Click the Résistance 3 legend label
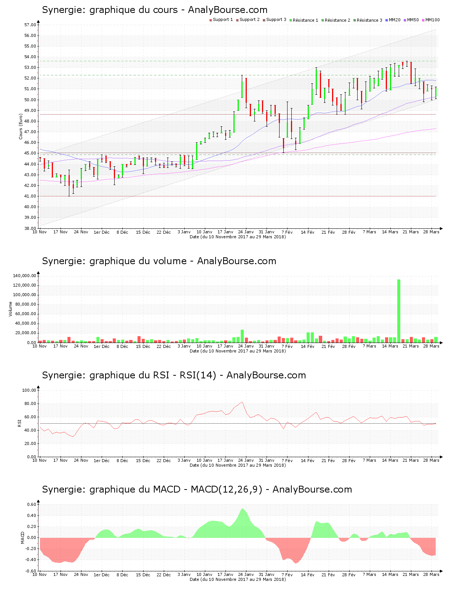 click(369, 20)
